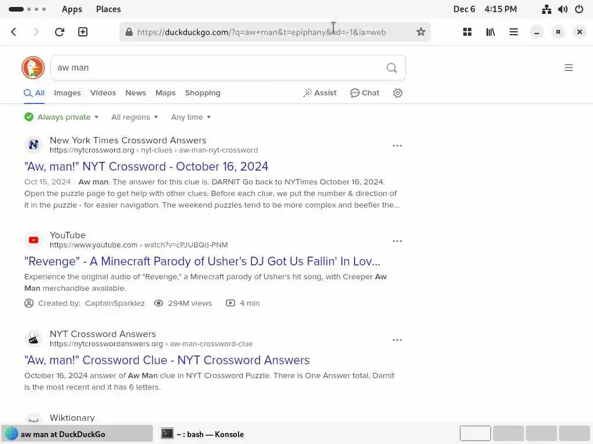Image resolution: width=593 pixels, height=444 pixels.
Task: Click the youtube.com watch URL
Action: tap(139, 245)
